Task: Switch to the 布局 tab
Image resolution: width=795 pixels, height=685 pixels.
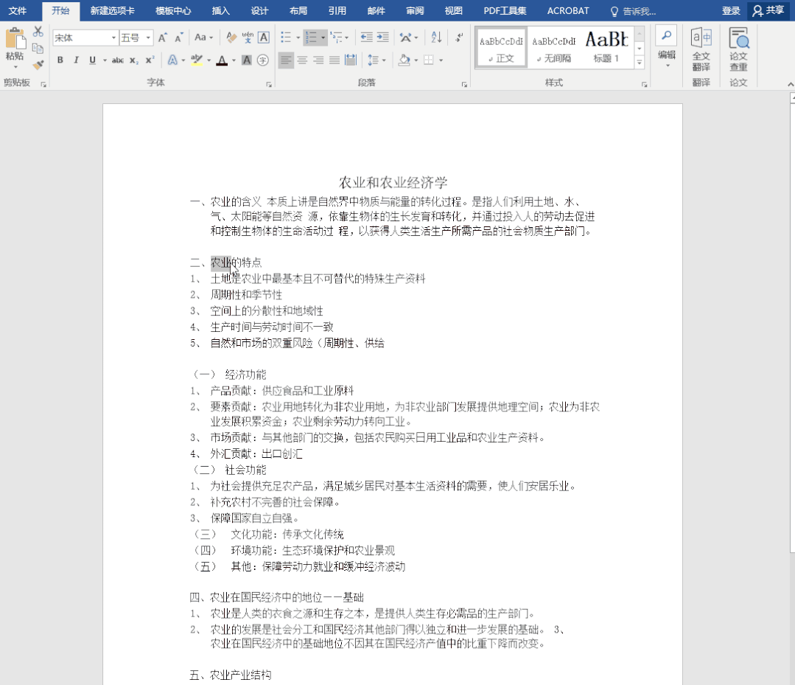Action: click(298, 10)
